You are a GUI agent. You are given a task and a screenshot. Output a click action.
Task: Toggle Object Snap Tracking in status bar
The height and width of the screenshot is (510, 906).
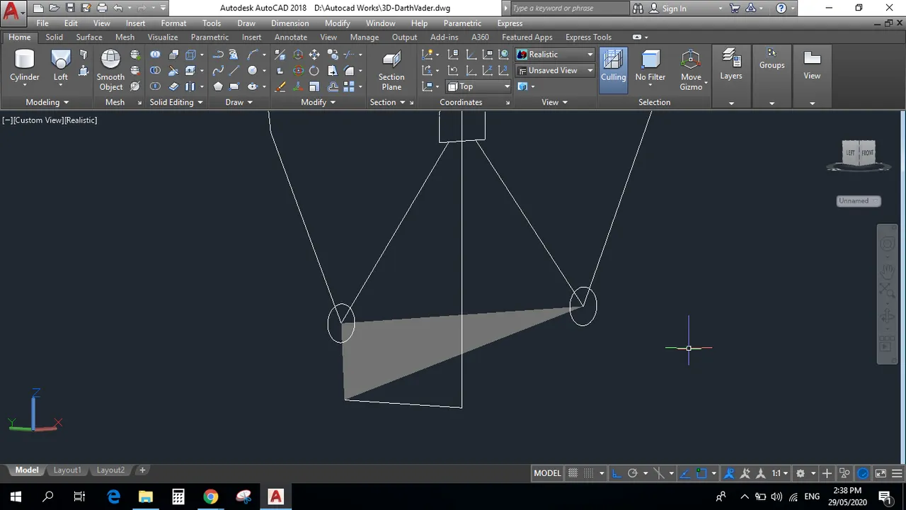pyautogui.click(x=684, y=473)
